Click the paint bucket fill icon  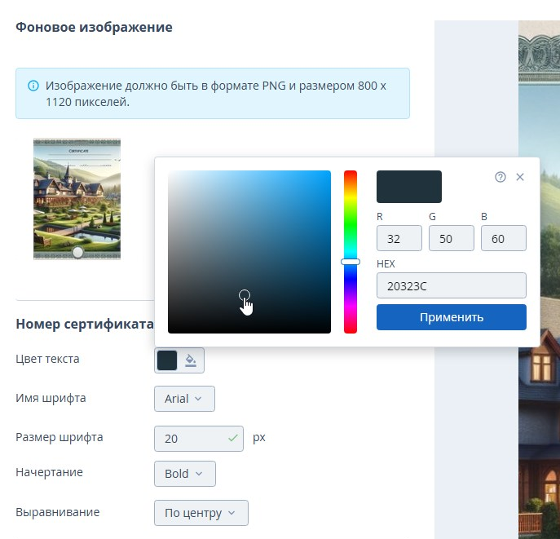tap(191, 360)
